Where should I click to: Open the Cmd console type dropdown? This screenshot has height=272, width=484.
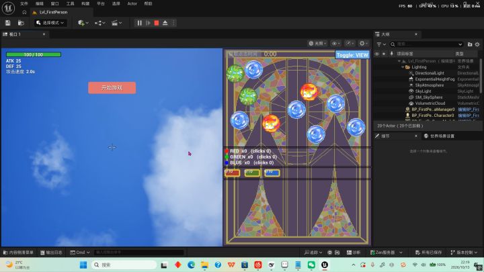click(79, 253)
